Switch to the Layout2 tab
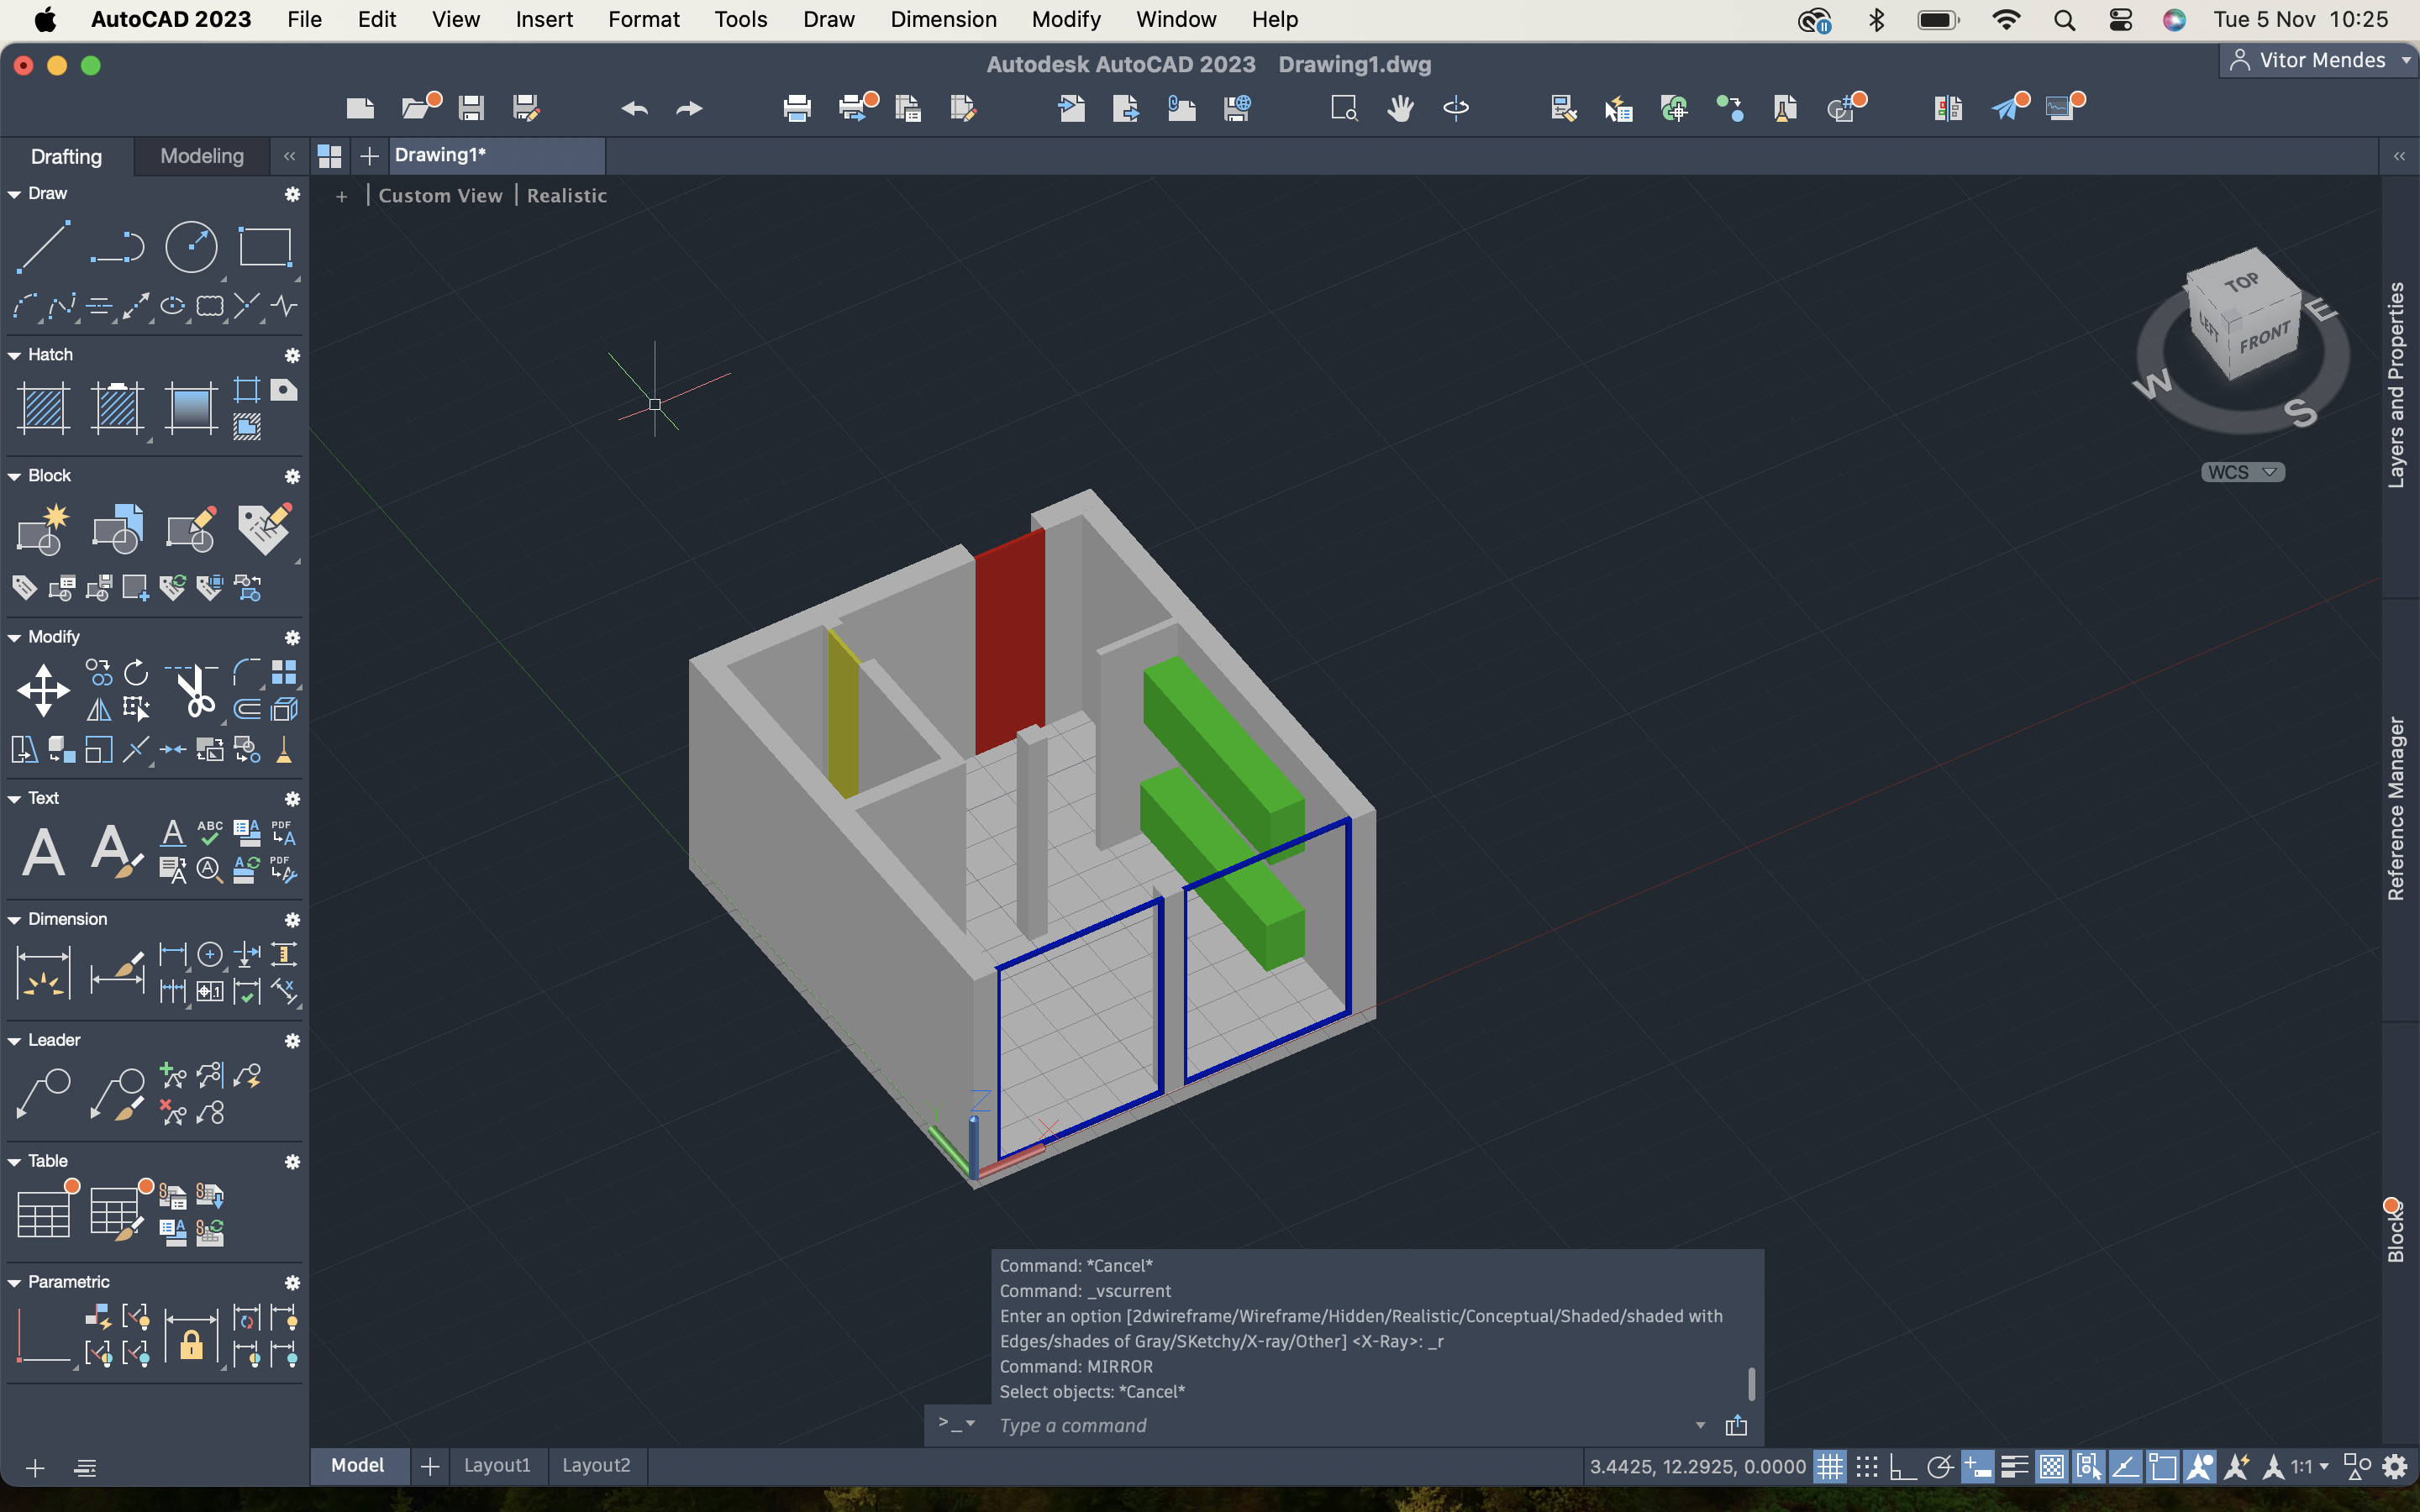 point(596,1465)
